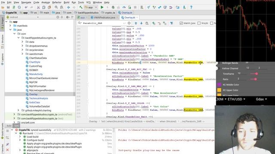Screen dimensions: 275x154
Task: Click the backflippedstudios breadcrumb
Action: (x=87, y=12)
